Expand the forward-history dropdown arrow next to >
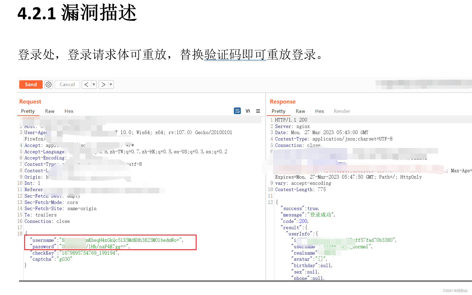 tap(110, 84)
